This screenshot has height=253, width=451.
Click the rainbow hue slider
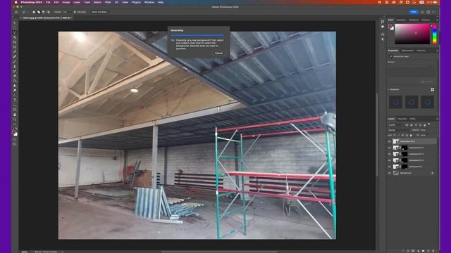434,34
